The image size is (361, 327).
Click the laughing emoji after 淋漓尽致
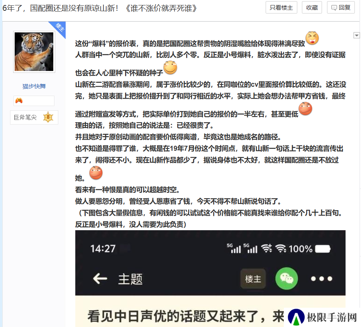tap(312, 38)
